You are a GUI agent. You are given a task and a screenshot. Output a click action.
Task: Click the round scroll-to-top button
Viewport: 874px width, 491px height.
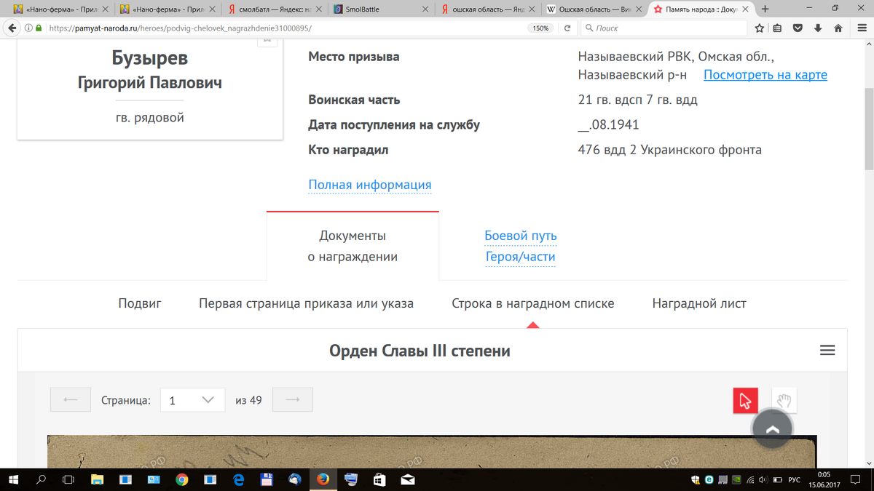(773, 428)
